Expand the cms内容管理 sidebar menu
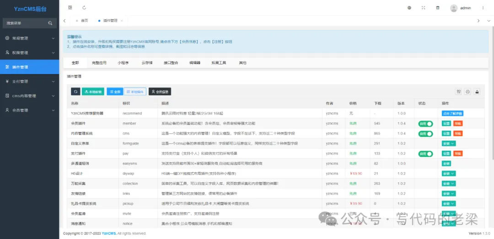Viewport: 494px width, 239px height. coord(29,96)
